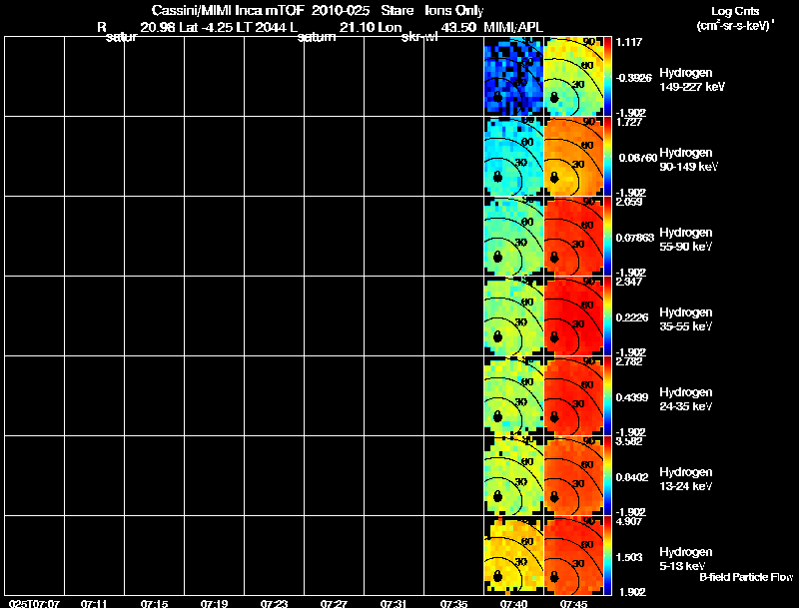Click the 'Hydrogen 55-90 keV' label

coord(686,240)
